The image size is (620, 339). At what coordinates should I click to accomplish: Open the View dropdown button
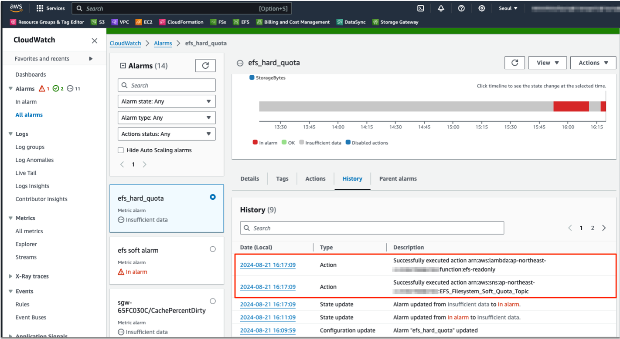pyautogui.click(x=547, y=63)
